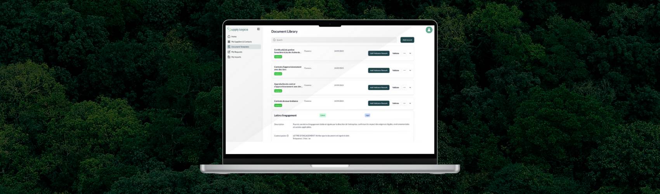Image resolution: width=660 pixels, height=194 pixels.
Task: Open the user profile avatar
Action: (x=429, y=30)
